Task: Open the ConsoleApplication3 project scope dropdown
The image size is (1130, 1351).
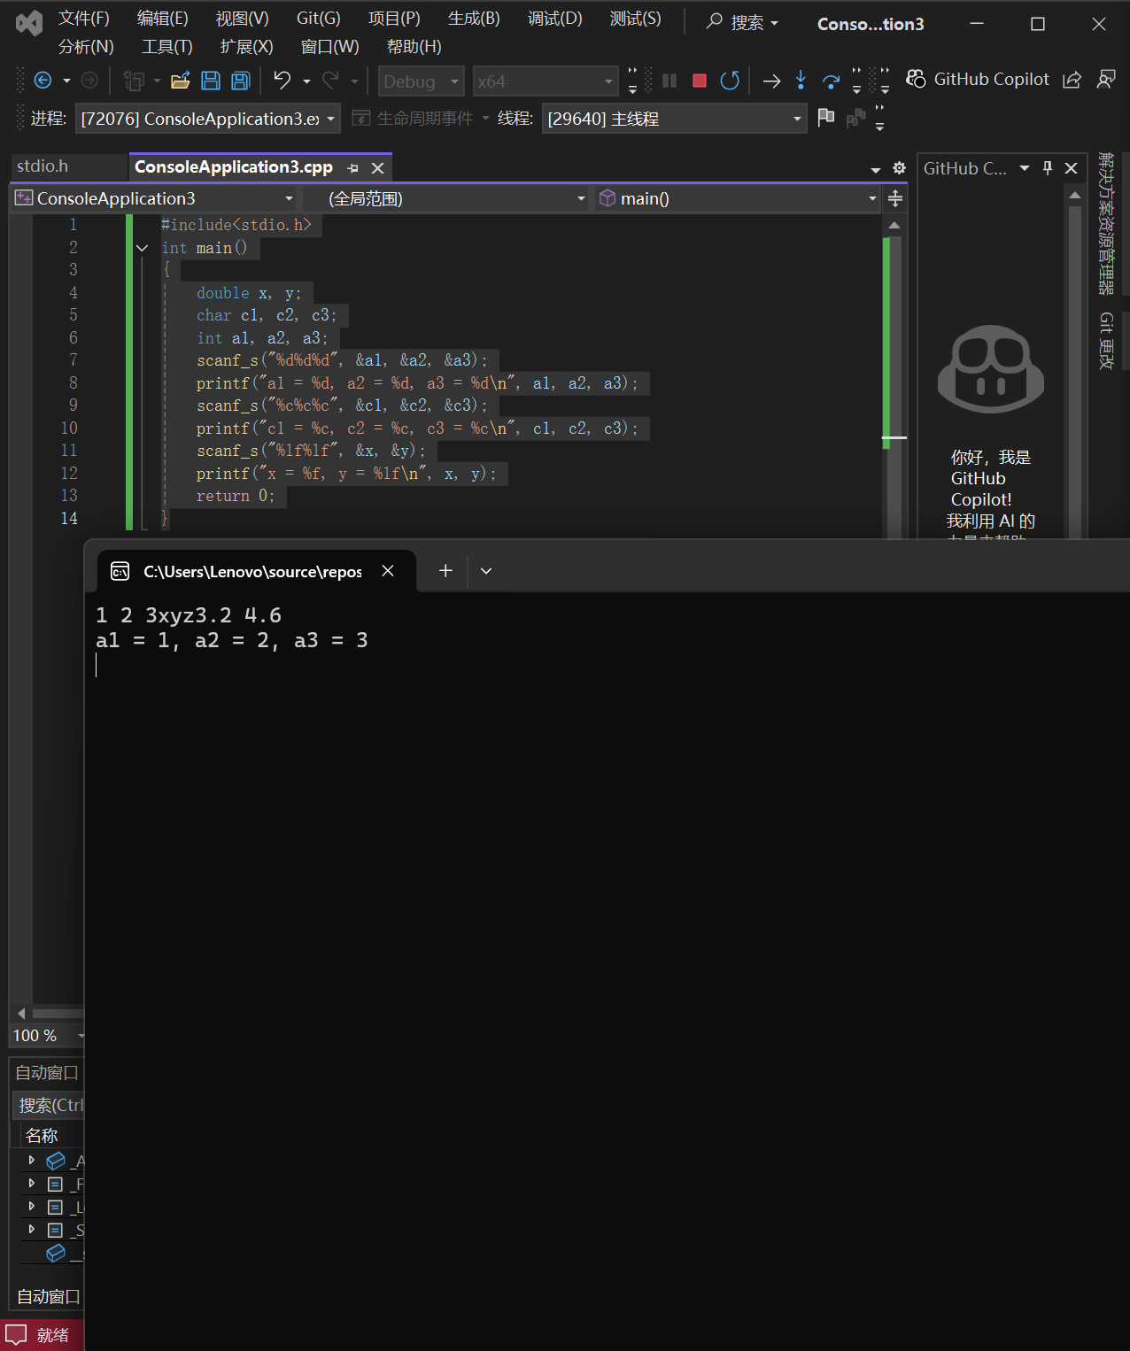Action: pos(154,198)
